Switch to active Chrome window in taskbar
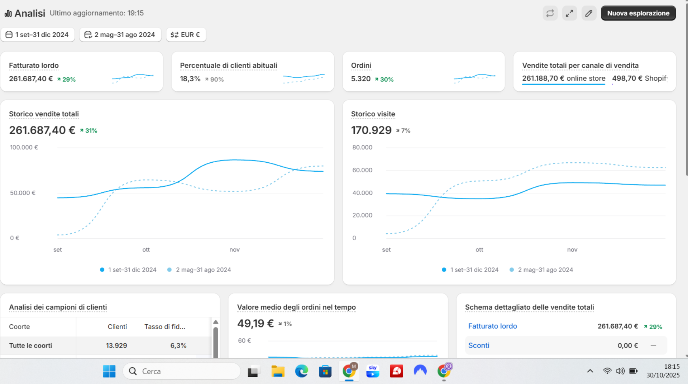This screenshot has height=387, width=688. coord(349,371)
